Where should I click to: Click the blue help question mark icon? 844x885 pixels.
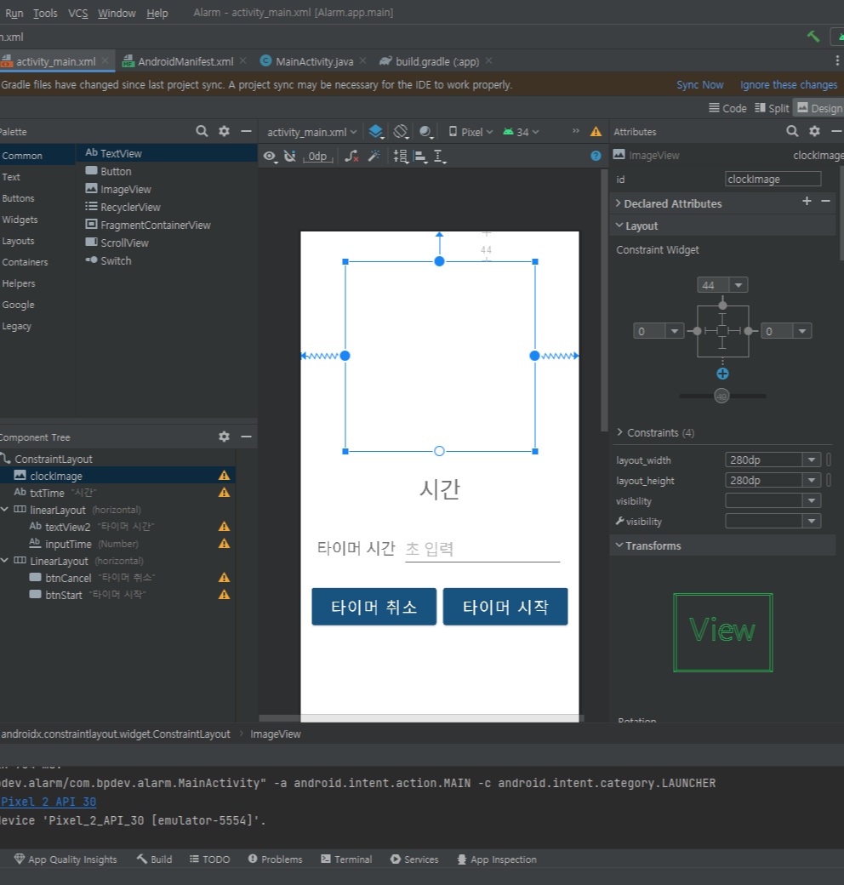click(x=596, y=156)
